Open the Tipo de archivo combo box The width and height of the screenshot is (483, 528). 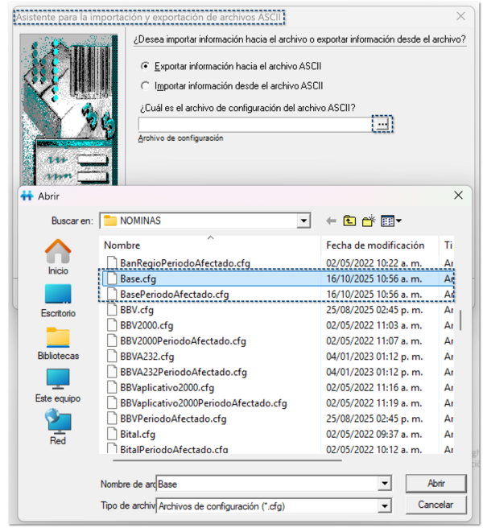[274, 505]
